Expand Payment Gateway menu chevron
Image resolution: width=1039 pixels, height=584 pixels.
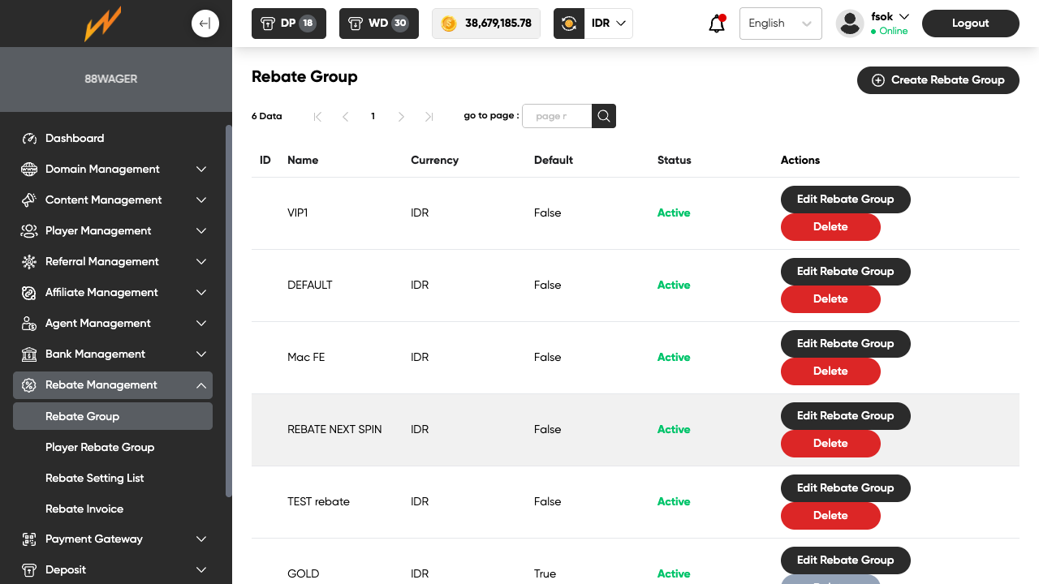click(201, 539)
